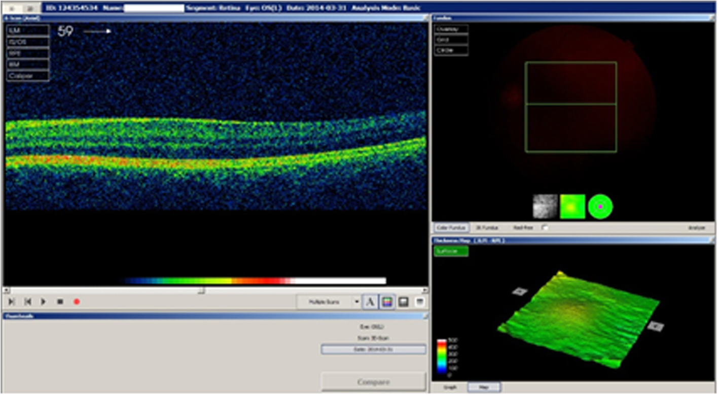Image resolution: width=719 pixels, height=396 pixels.
Task: Click the grayscale display icon
Action: [404, 302]
